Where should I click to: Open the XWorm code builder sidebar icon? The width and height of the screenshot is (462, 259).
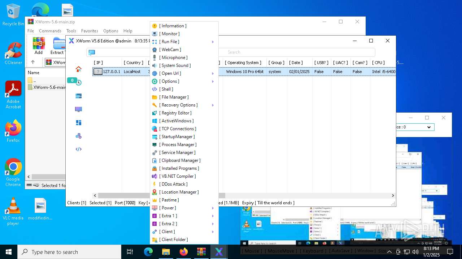[78, 149]
